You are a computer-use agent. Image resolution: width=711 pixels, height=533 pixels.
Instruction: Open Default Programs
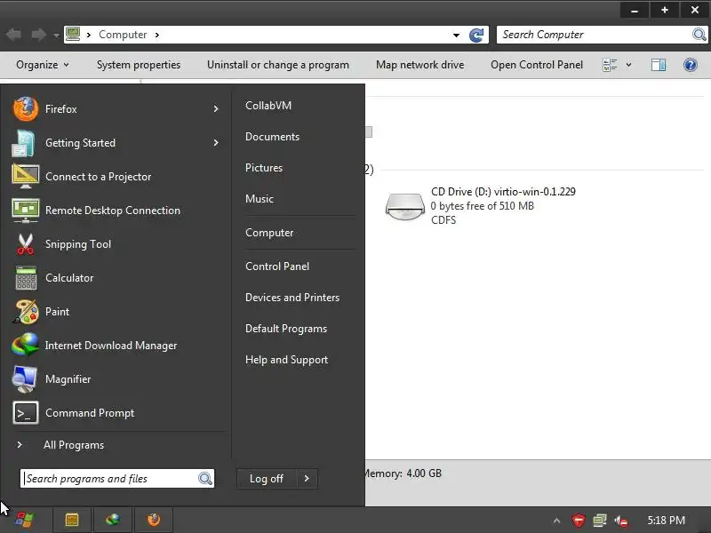pos(286,329)
